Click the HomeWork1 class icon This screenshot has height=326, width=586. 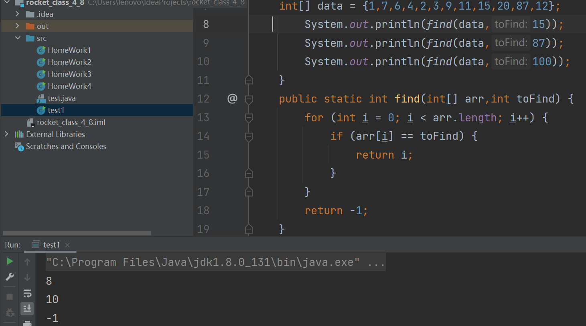[x=41, y=50]
